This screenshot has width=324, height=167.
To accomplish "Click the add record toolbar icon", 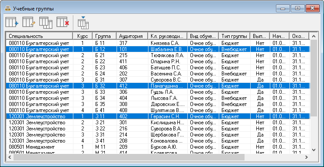I will click(x=12, y=22).
